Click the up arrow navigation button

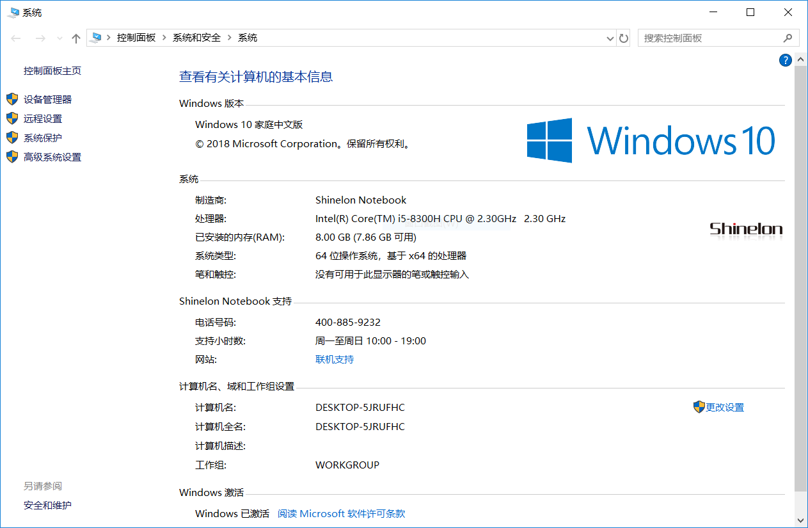(76, 38)
